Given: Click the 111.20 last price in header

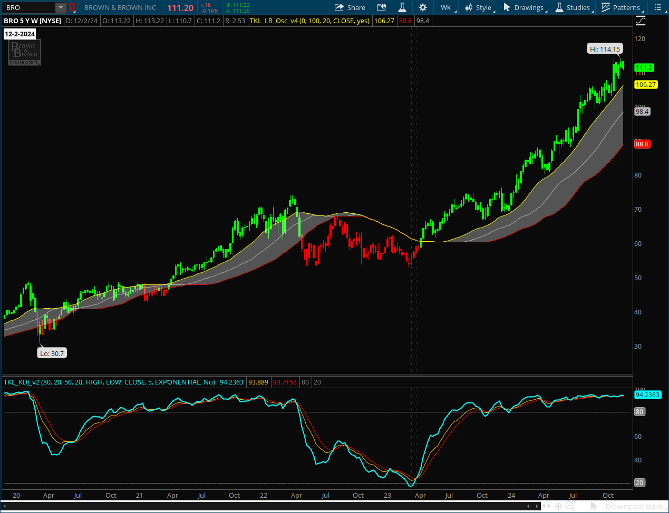Looking at the screenshot, I should [x=180, y=8].
